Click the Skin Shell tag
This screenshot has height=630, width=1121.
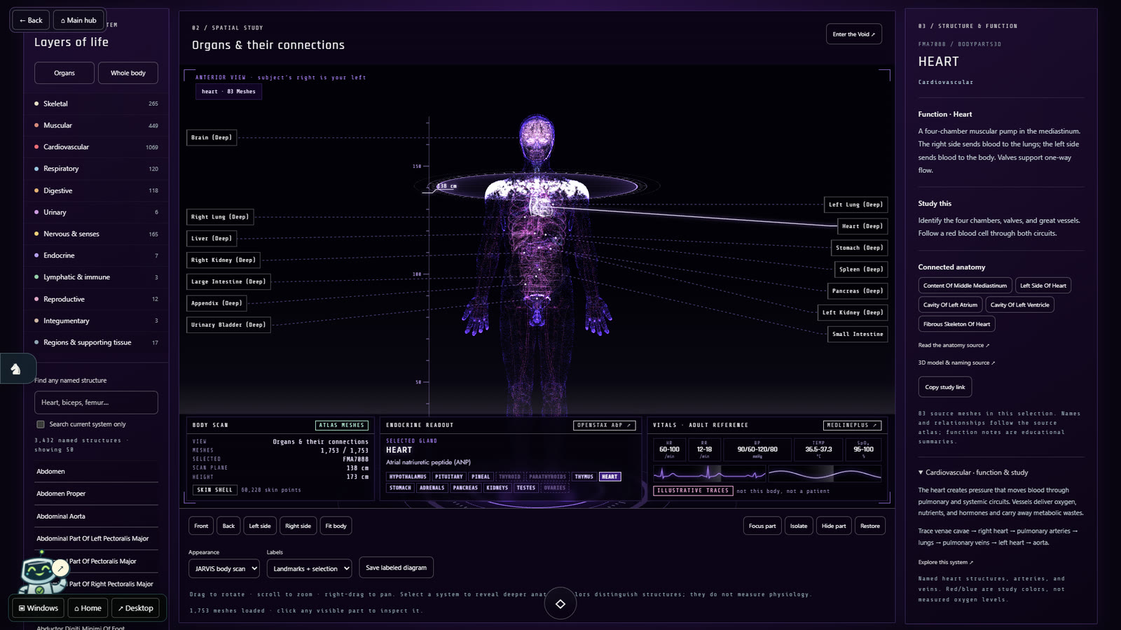(x=214, y=490)
